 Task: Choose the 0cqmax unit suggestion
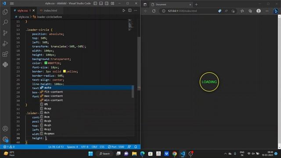tap(86, 133)
